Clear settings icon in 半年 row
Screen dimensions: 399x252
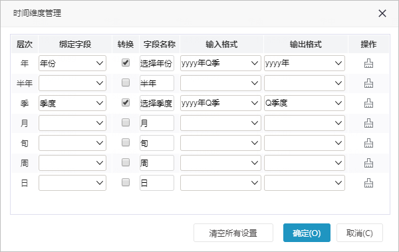tap(368, 83)
